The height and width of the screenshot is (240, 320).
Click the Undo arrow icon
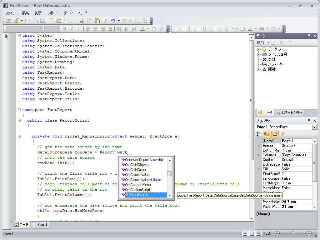(113, 21)
